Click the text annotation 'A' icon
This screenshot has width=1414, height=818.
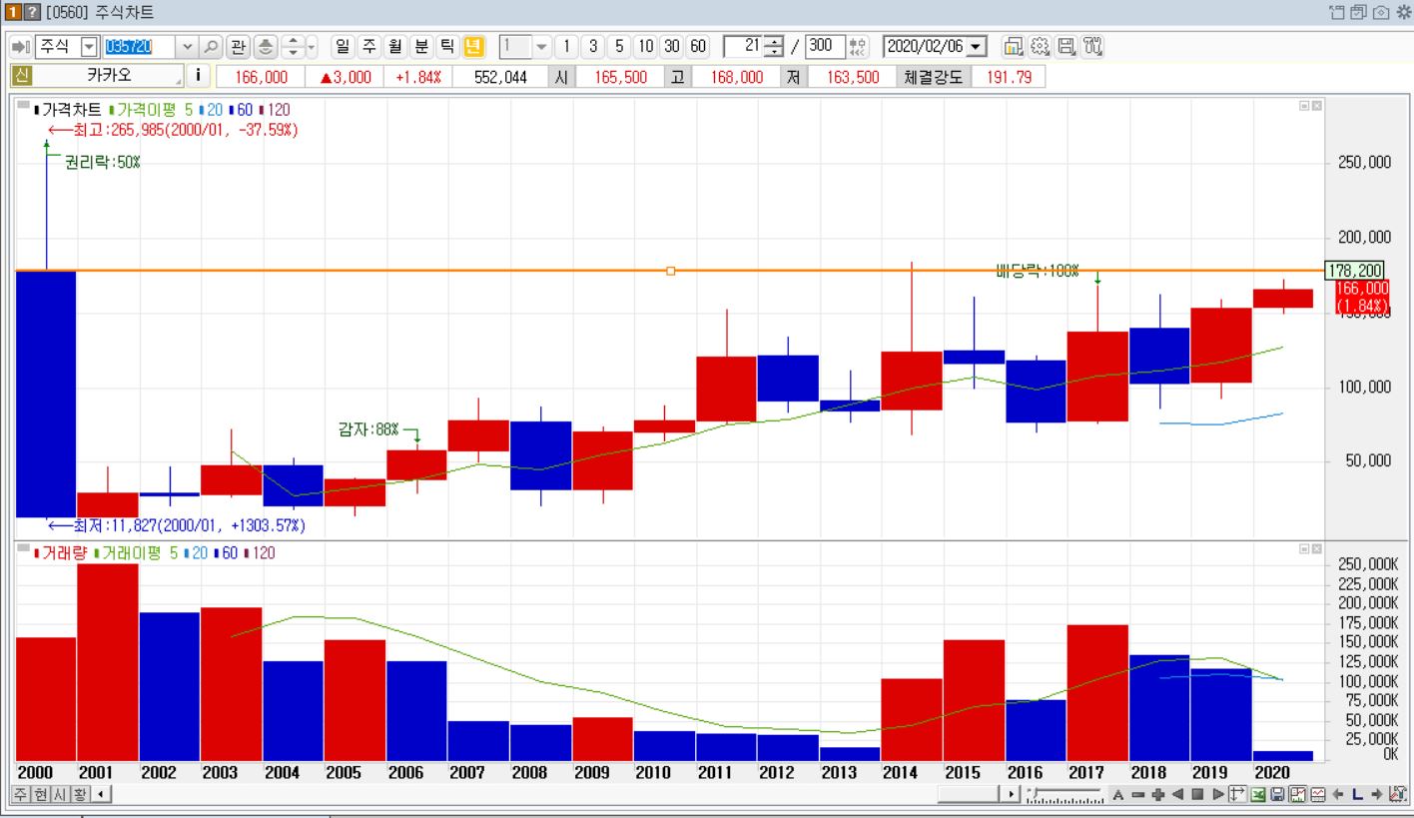(x=1118, y=795)
